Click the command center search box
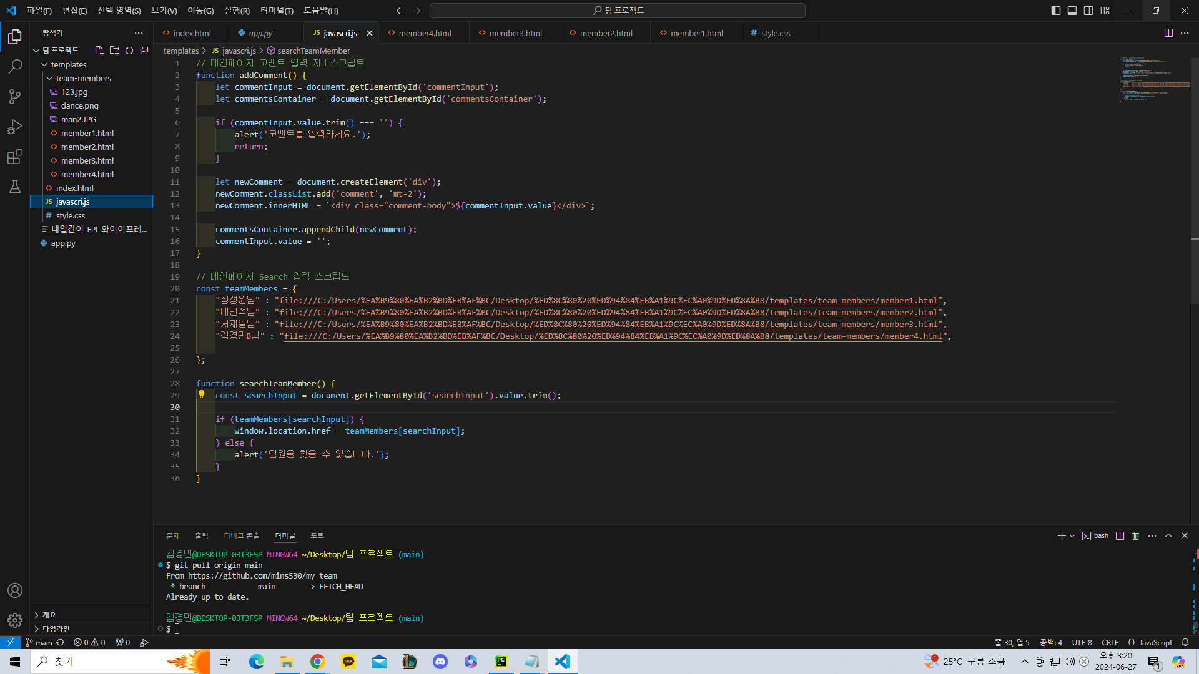The height and width of the screenshot is (674, 1199). (x=618, y=11)
